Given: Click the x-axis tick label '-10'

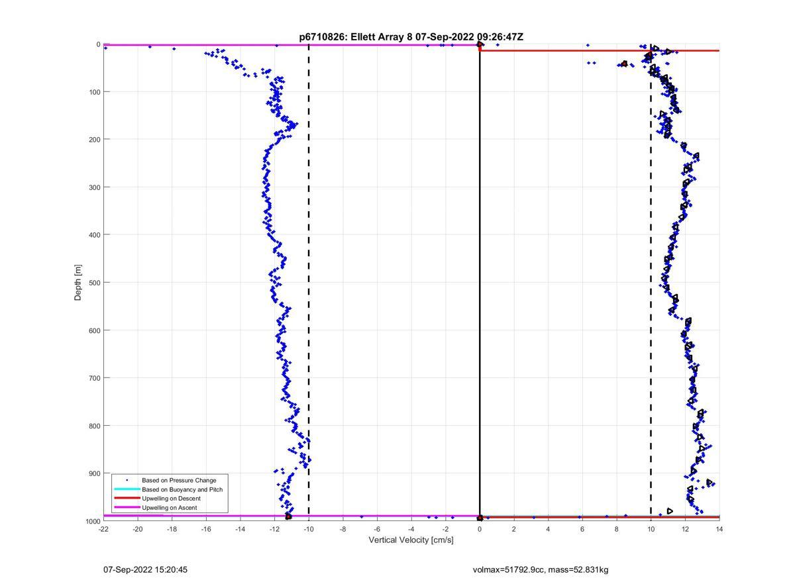Looking at the screenshot, I should (309, 529).
